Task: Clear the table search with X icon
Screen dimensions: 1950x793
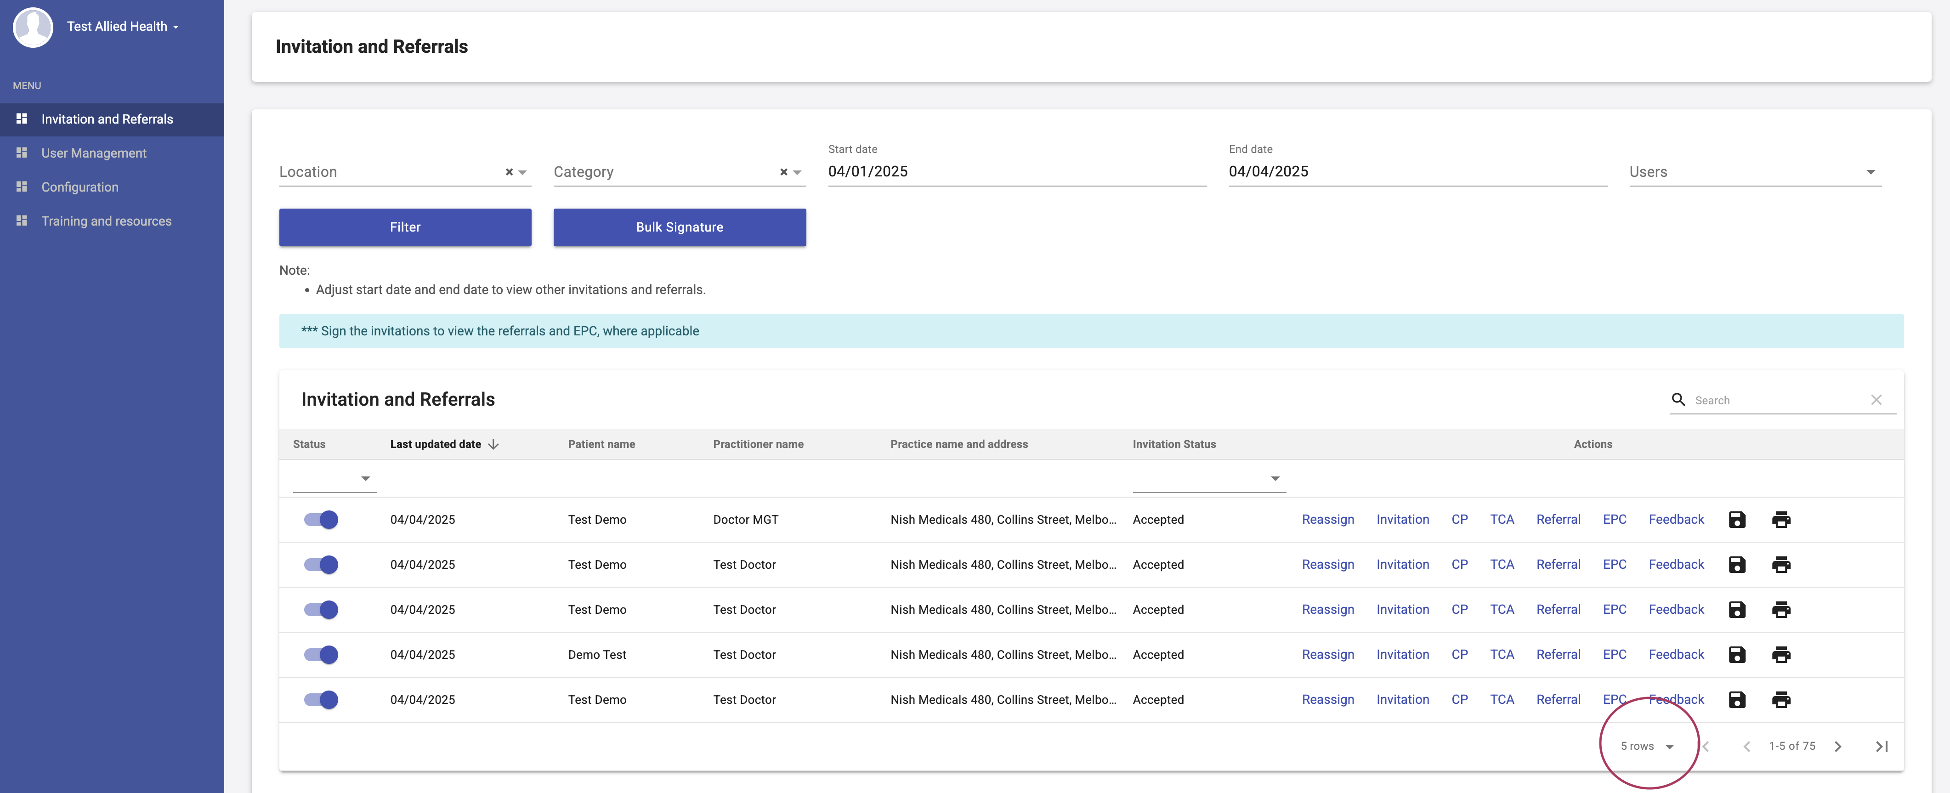Action: [x=1876, y=400]
